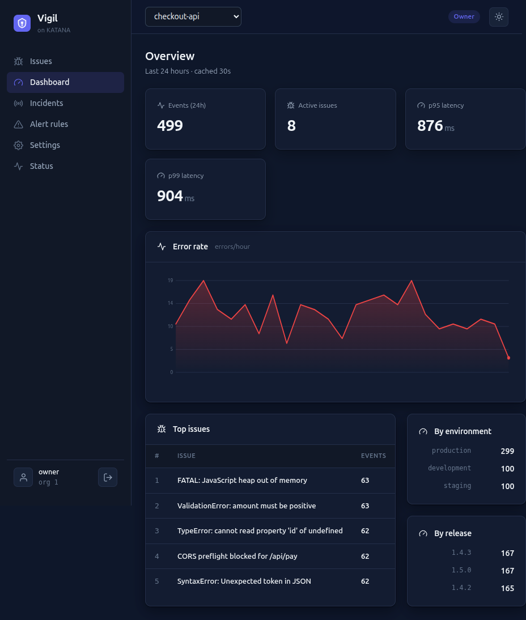Click the 499 events count value

tap(170, 125)
